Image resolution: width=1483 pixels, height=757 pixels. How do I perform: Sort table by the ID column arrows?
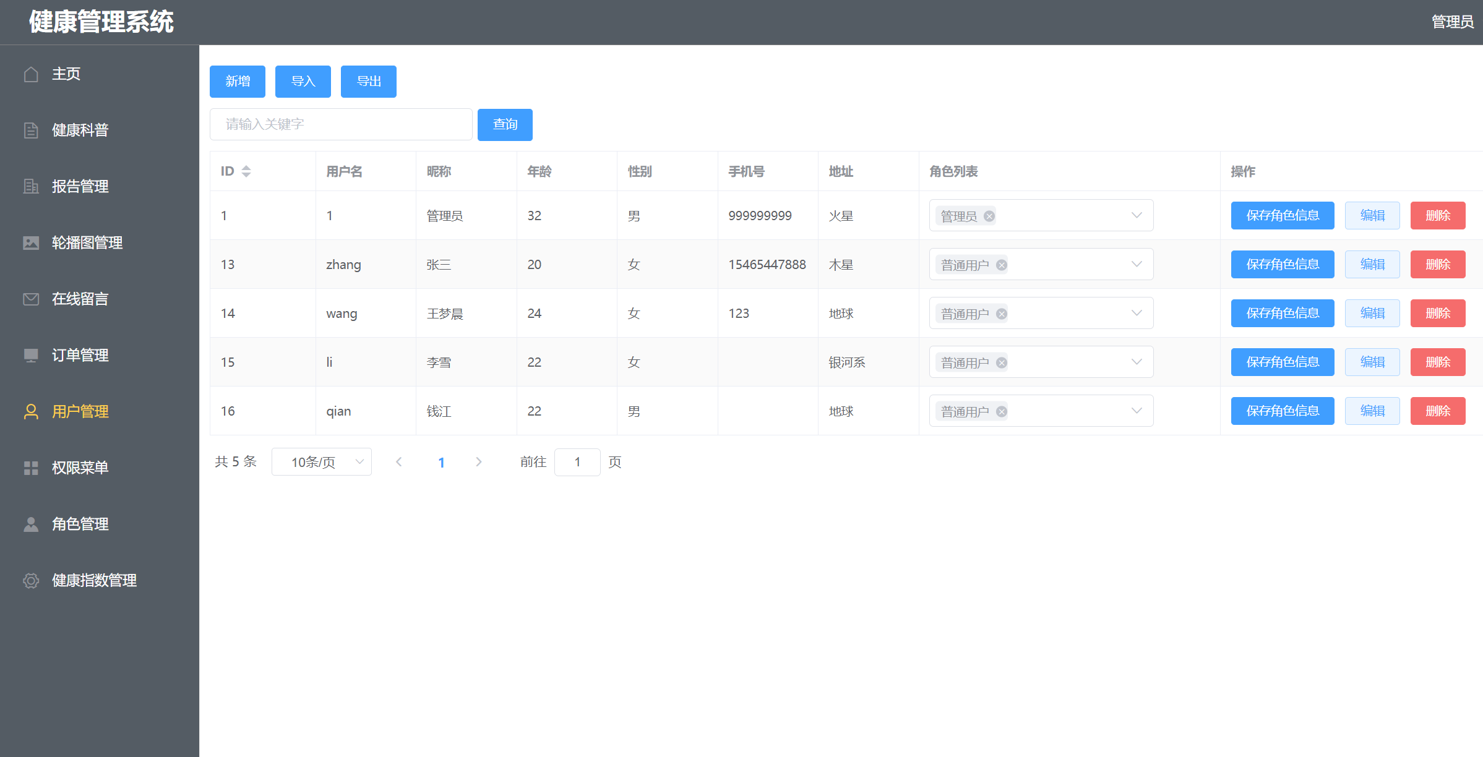(246, 171)
